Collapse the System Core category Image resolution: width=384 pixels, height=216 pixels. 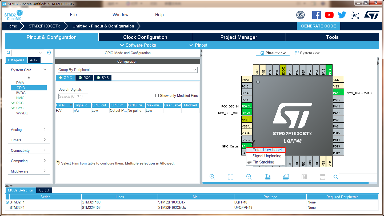tap(45, 70)
